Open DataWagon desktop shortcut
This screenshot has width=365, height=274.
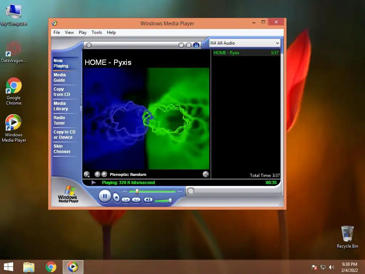click(x=14, y=52)
